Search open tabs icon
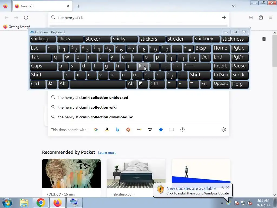This screenshot has width=277, height=208. (172, 129)
